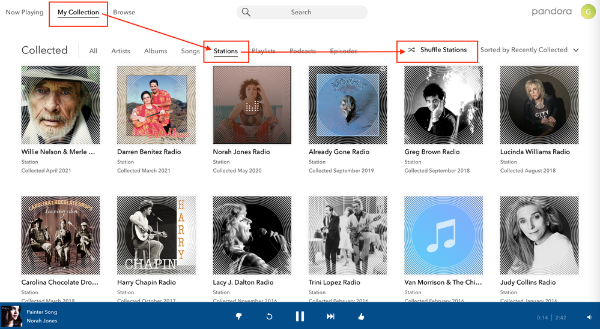Switch to the Stations filter tab
The width and height of the screenshot is (600, 329).
(x=226, y=51)
